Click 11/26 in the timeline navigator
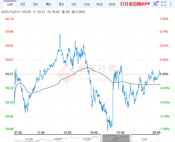 tap(29, 139)
